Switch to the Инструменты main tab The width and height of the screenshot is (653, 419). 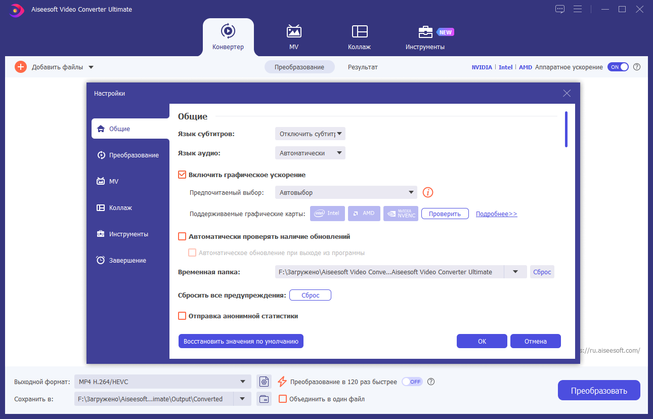[x=425, y=37]
